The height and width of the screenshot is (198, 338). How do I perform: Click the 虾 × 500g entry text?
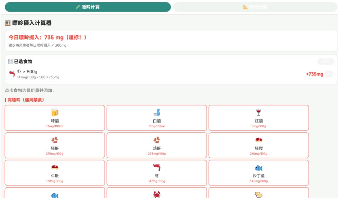coord(27,72)
